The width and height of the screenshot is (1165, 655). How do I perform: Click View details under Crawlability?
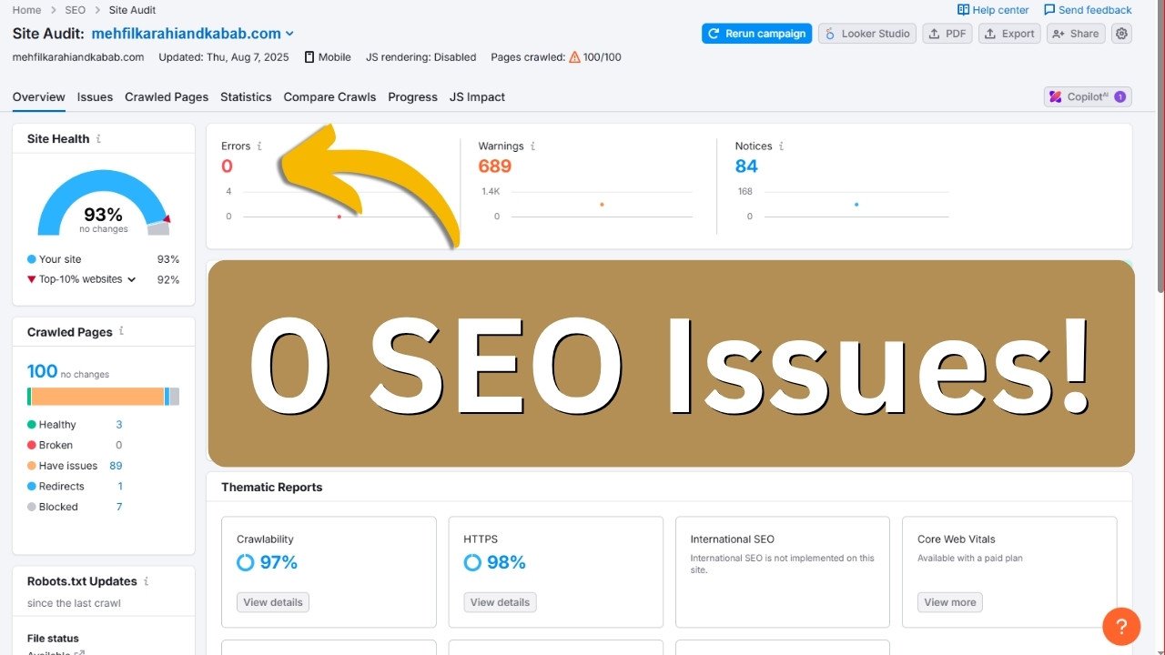[x=273, y=602]
